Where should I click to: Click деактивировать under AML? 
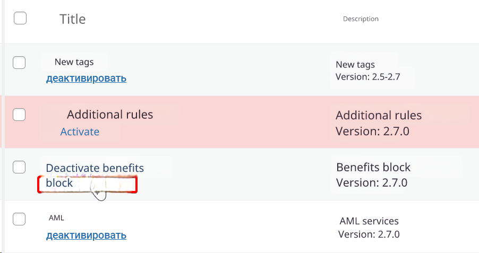(86, 235)
